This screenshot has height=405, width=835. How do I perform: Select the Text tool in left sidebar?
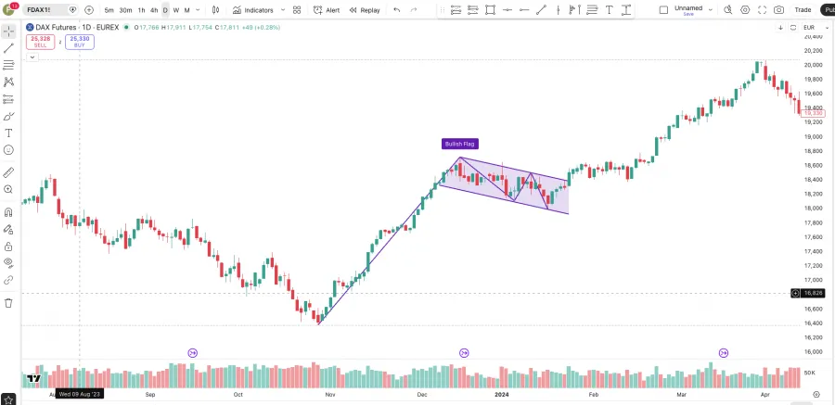8,133
